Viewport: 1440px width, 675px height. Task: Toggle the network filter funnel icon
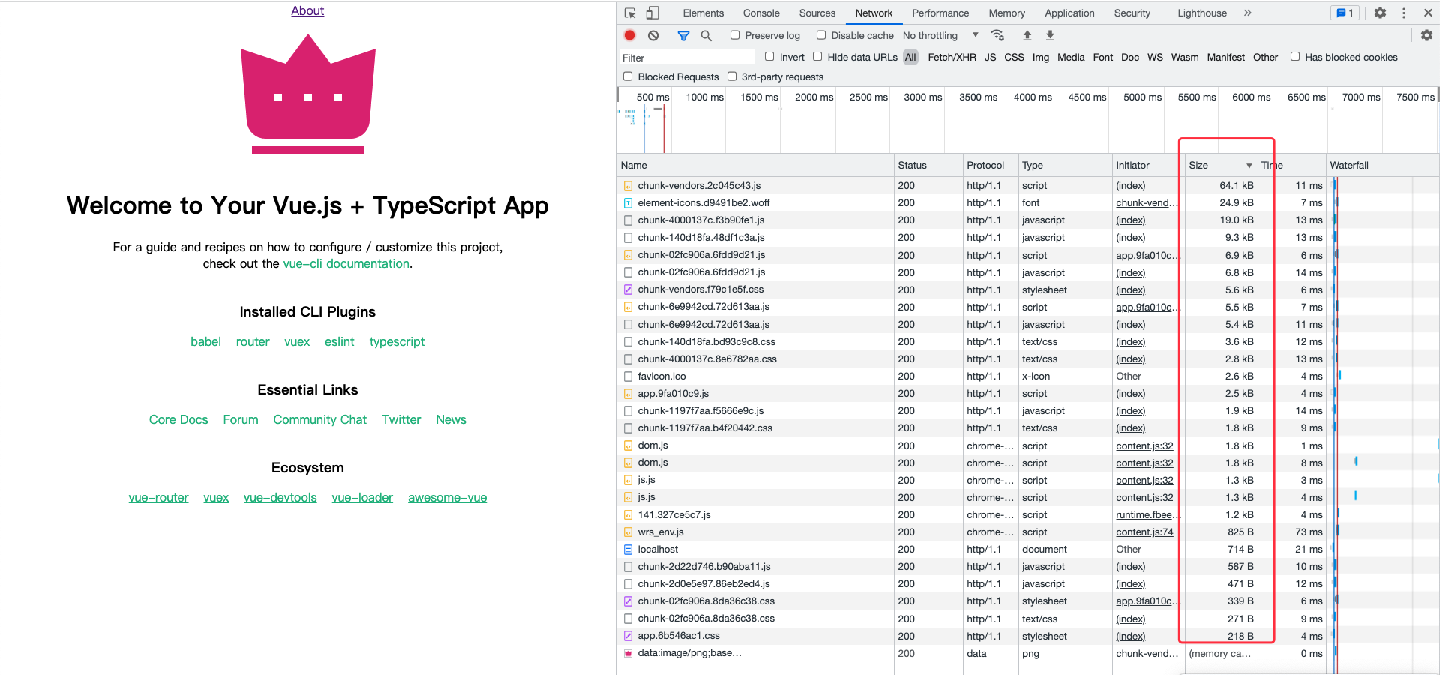click(683, 35)
